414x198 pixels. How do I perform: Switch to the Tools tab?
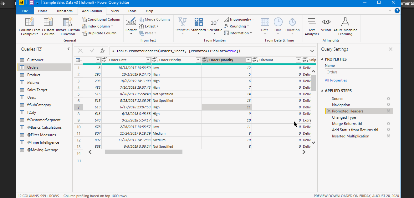coord(132,11)
